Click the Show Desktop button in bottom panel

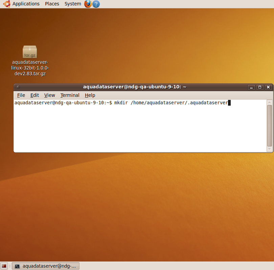tap(4, 266)
